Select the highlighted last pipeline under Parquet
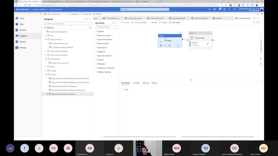This screenshot has width=278, height=156. coord(67,94)
